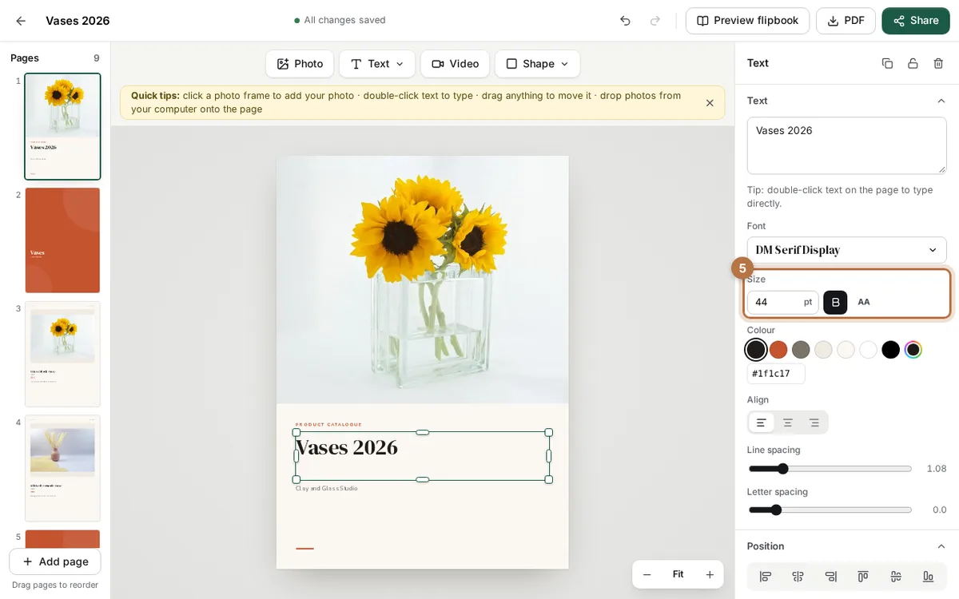This screenshot has height=599, width=959.
Task: Click the Vases 2026 text area
Action: (846, 145)
